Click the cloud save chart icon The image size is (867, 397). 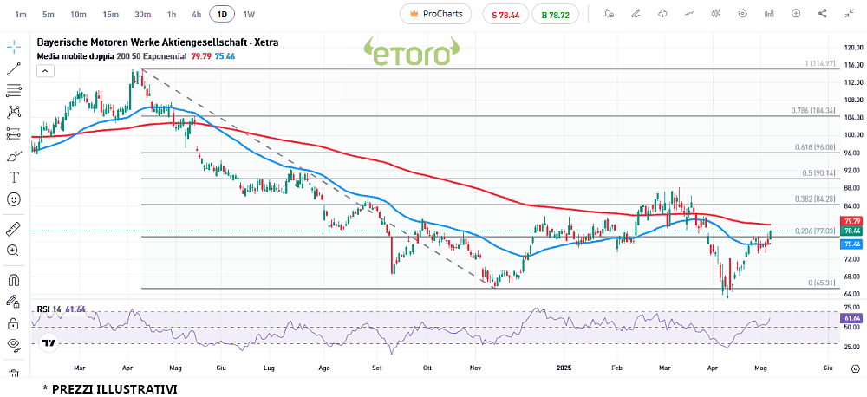(662, 14)
